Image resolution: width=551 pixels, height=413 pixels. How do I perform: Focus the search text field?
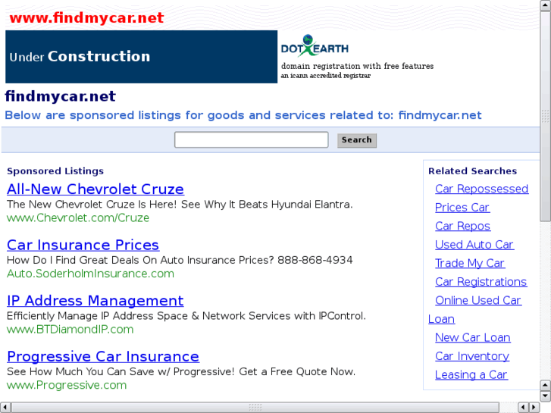click(x=252, y=140)
